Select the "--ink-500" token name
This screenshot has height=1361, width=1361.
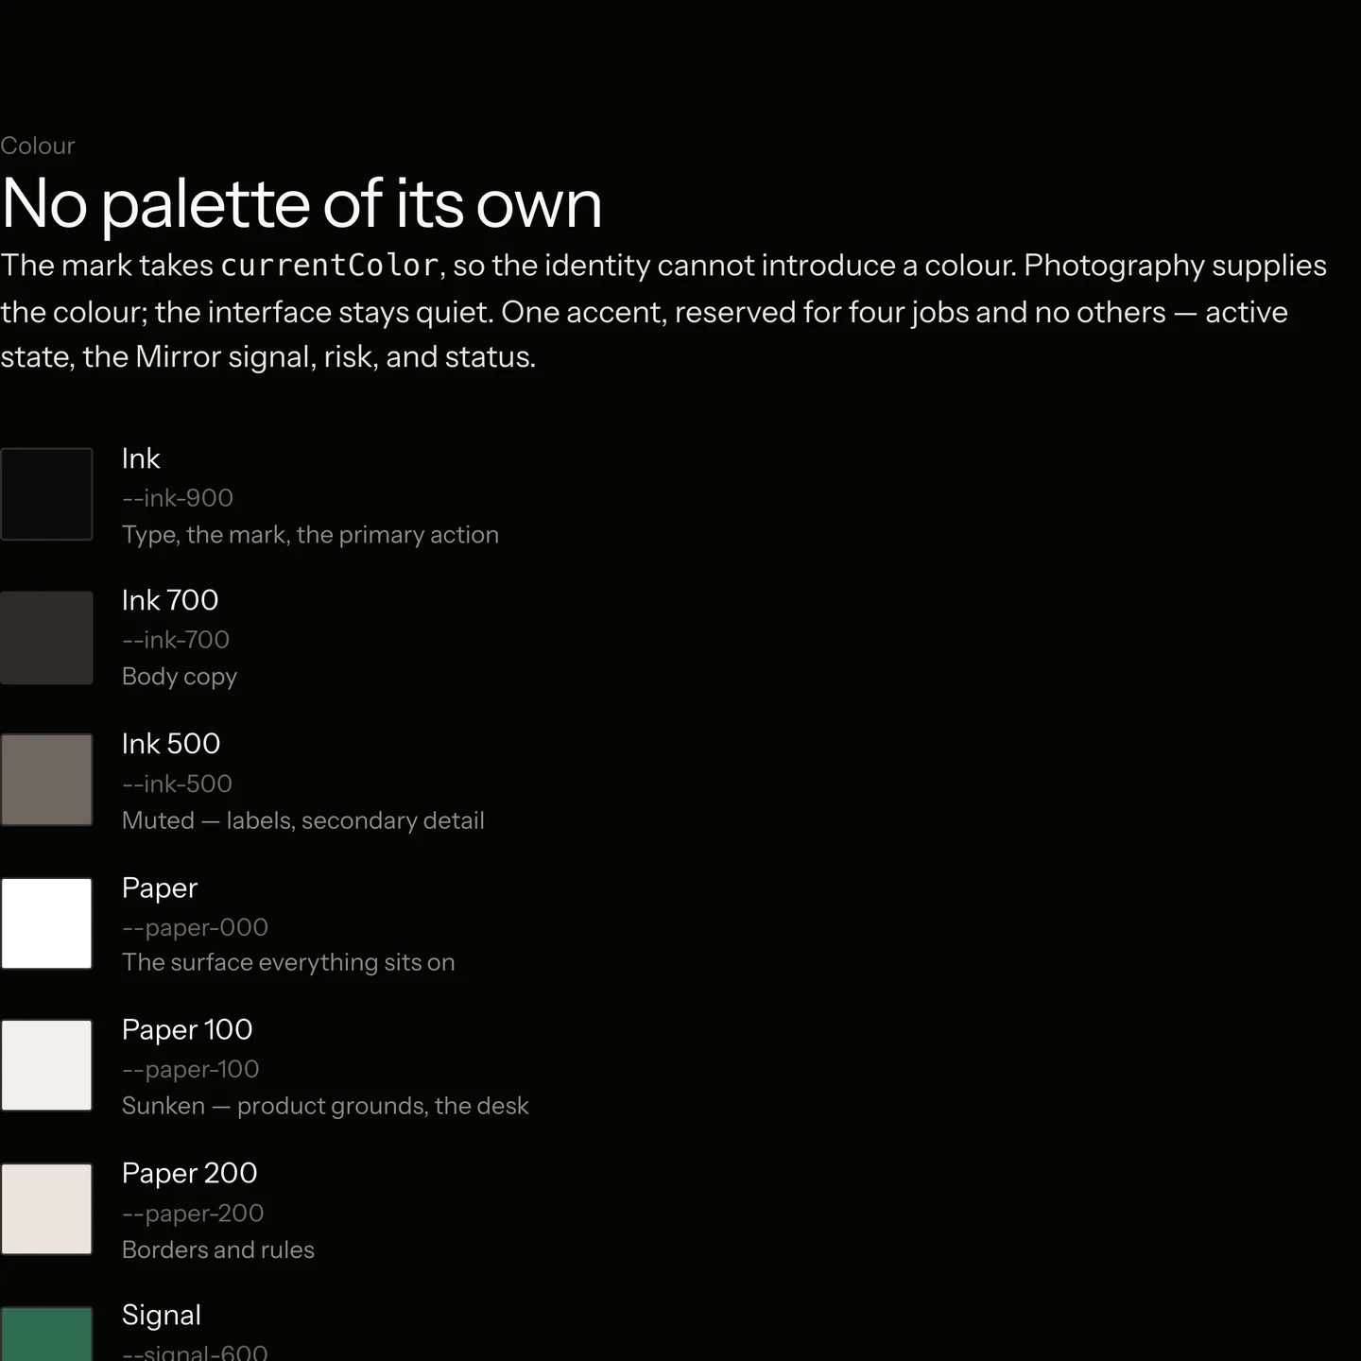point(177,784)
